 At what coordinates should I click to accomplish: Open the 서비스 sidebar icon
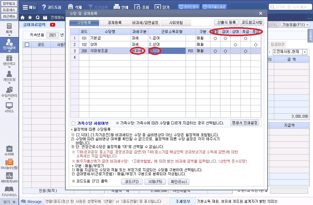pos(9,108)
